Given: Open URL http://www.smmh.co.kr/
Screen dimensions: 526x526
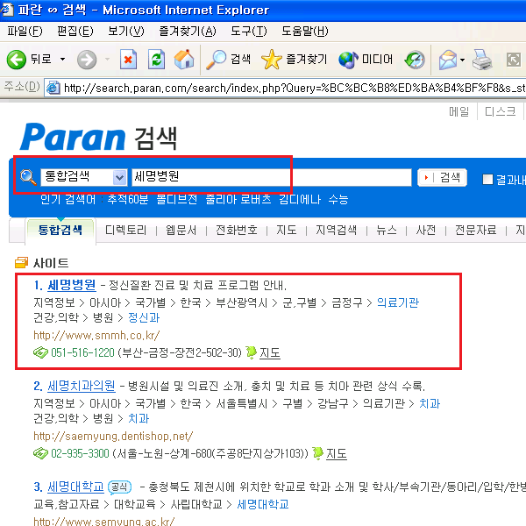Looking at the screenshot, I should 96,336.
